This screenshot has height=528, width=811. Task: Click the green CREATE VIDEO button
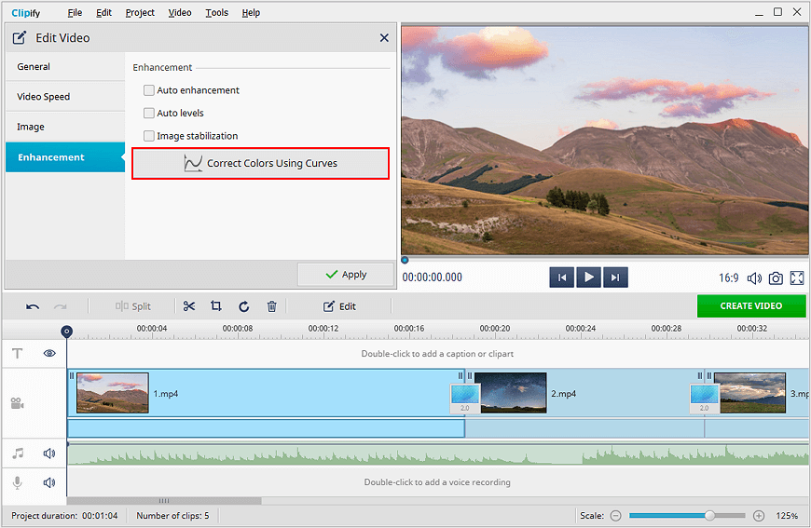click(x=751, y=305)
